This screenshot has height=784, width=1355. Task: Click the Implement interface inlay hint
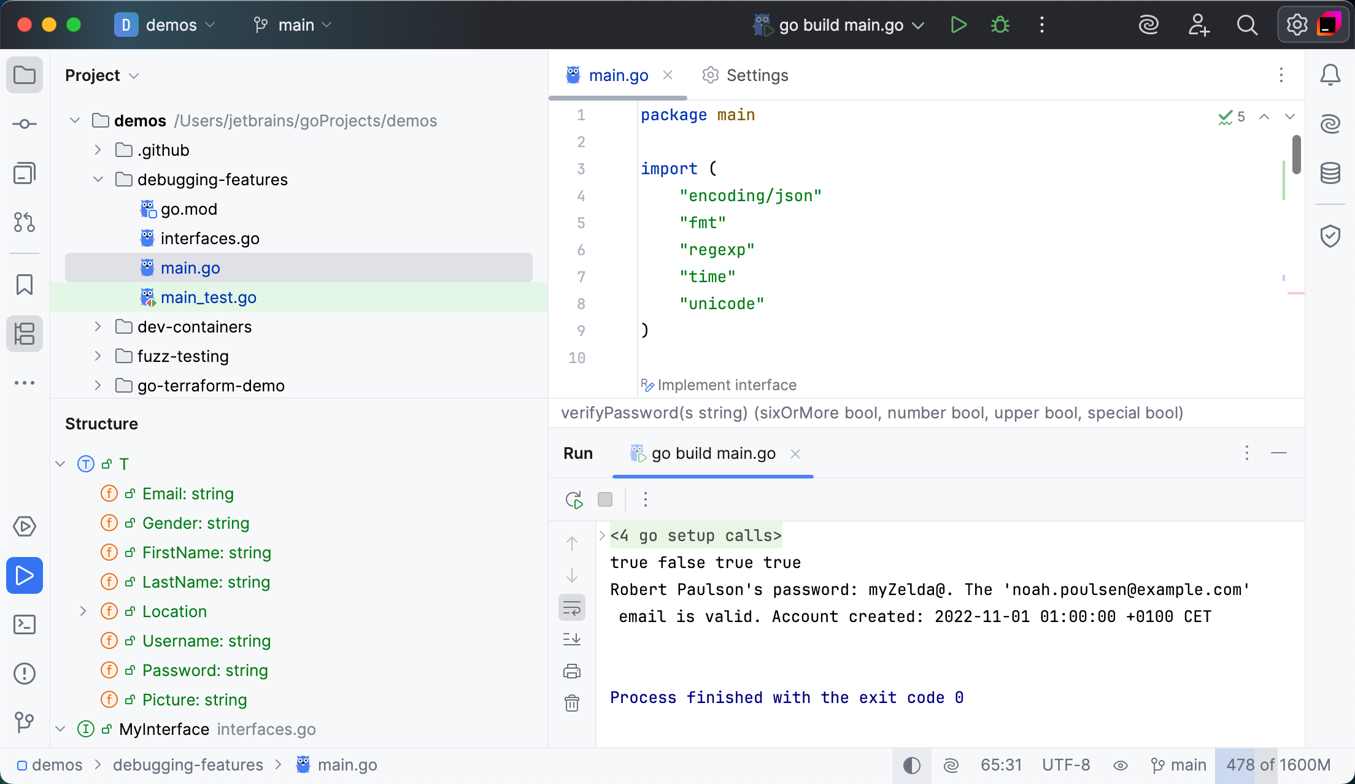tap(727, 385)
